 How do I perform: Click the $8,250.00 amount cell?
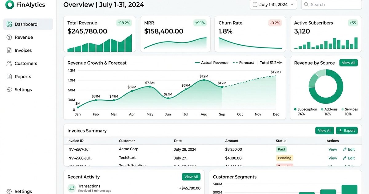tap(234, 149)
